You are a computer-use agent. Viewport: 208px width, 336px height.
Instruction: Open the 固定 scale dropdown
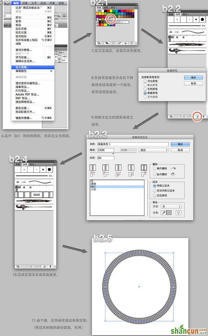point(154,150)
